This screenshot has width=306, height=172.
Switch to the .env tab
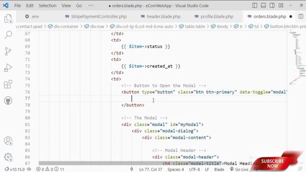tap(32, 17)
